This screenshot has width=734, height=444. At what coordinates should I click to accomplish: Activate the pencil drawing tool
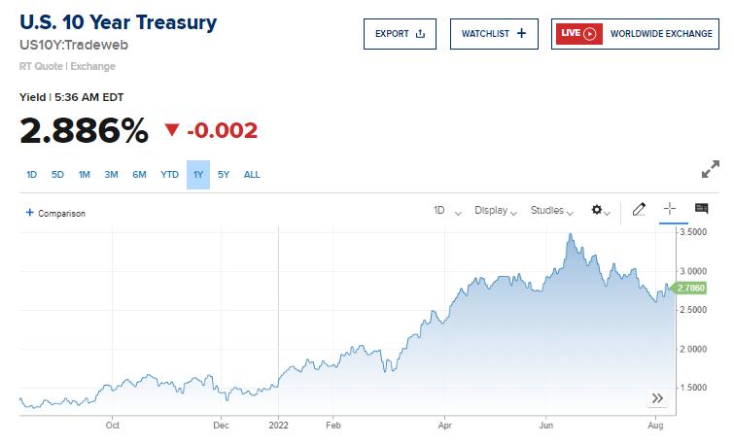point(639,209)
